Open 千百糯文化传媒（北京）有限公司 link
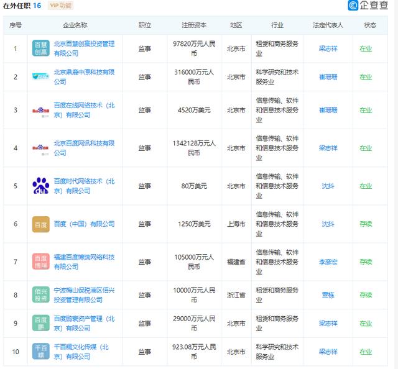 click(81, 352)
